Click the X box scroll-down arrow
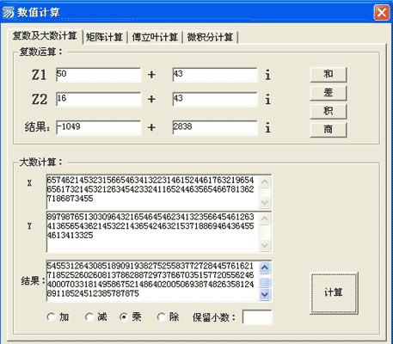 (x=265, y=202)
